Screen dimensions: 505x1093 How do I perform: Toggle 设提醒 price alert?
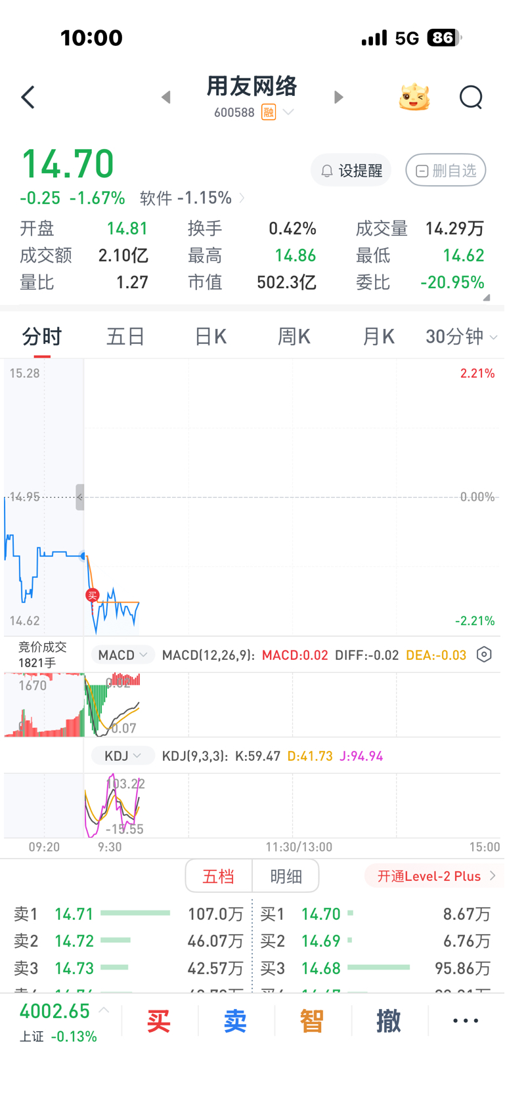[351, 171]
